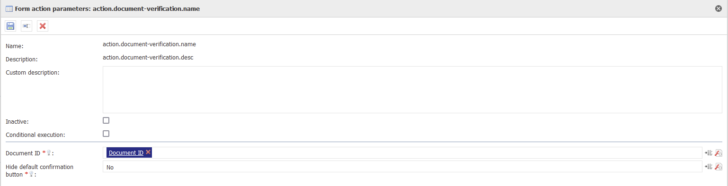Open variable list icon for Document ID row

[709, 152]
